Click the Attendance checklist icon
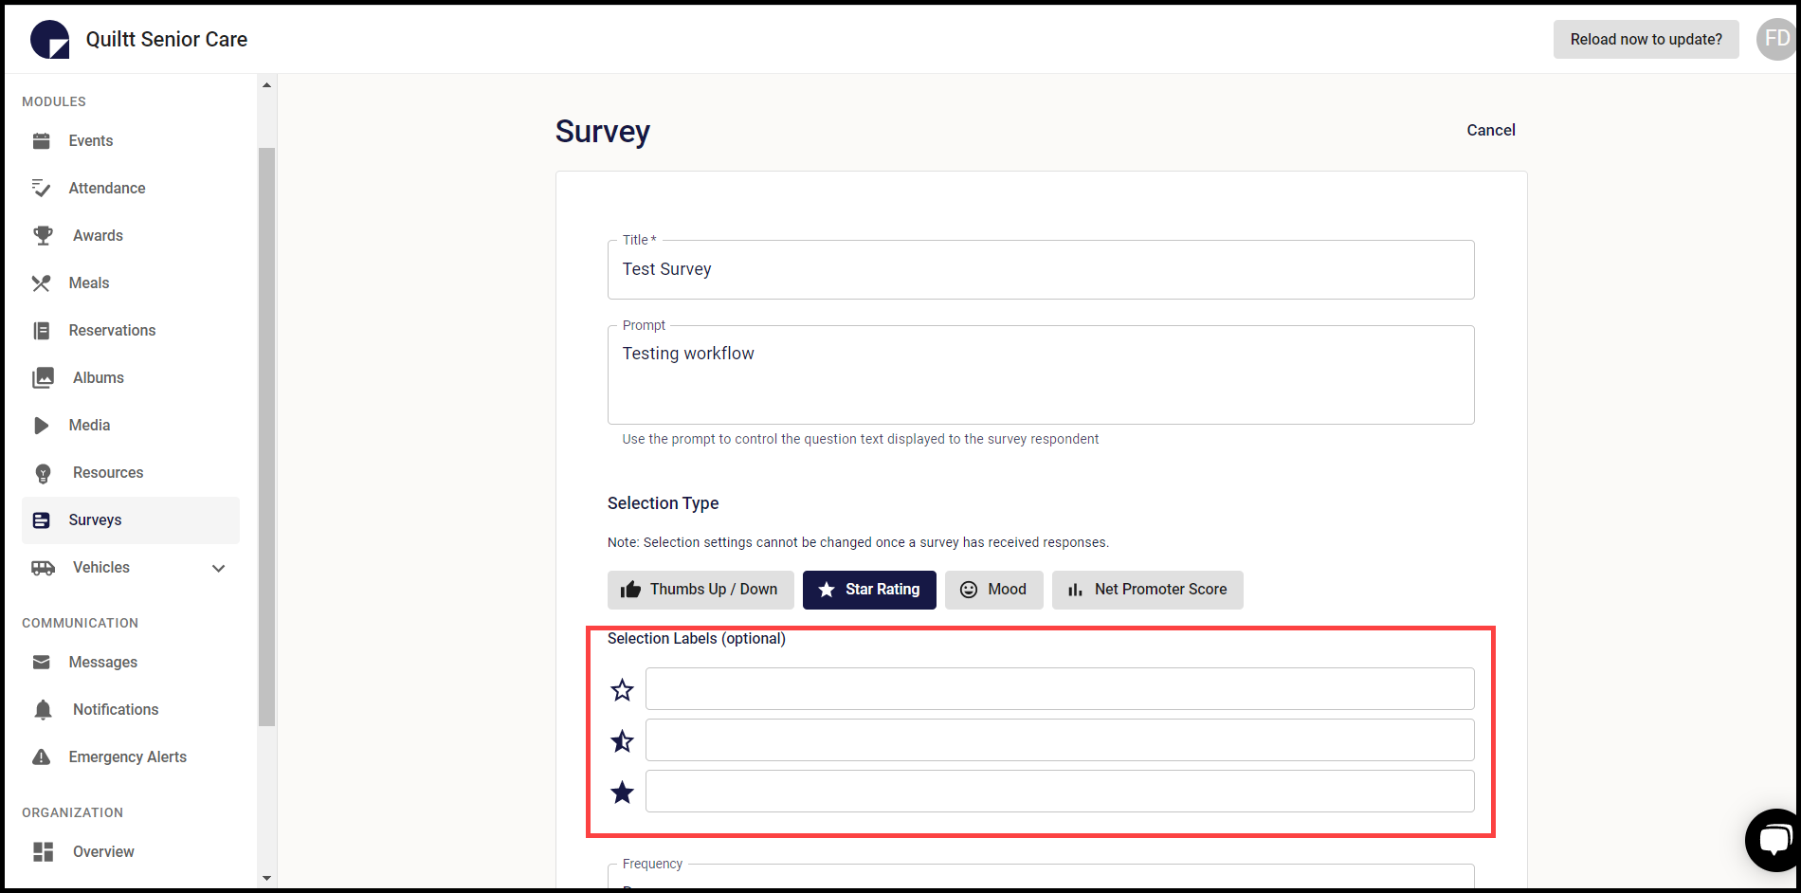 (x=42, y=189)
